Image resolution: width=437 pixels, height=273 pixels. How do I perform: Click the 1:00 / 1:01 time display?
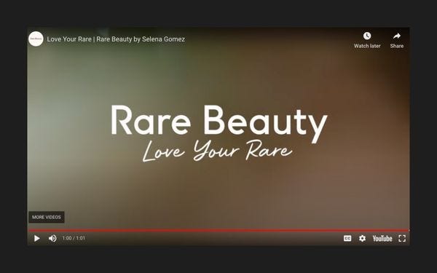[74, 238]
